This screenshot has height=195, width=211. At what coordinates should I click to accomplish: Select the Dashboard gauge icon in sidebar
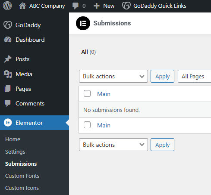click(x=8, y=40)
